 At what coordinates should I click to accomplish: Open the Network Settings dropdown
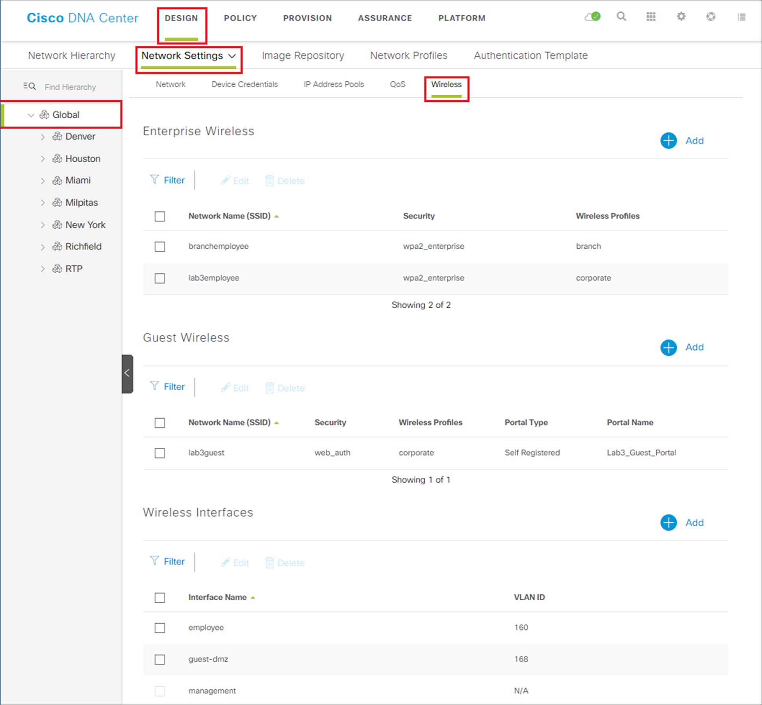coord(189,56)
